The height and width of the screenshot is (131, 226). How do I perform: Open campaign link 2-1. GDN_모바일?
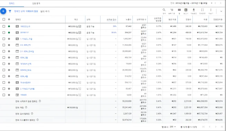point(27,52)
